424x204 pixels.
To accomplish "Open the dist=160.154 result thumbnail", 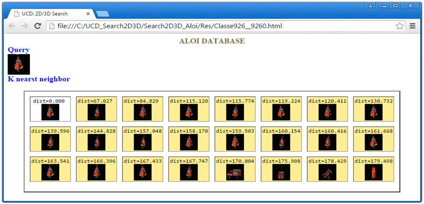I will point(281,142).
